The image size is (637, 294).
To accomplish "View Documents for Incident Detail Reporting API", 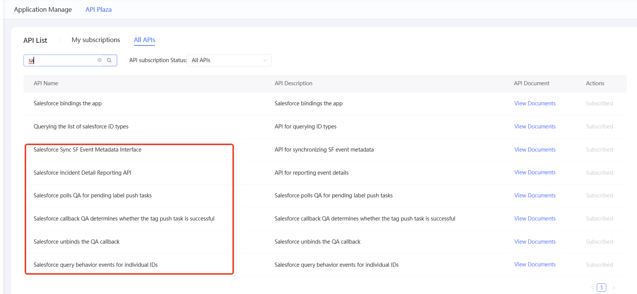I will (x=535, y=172).
